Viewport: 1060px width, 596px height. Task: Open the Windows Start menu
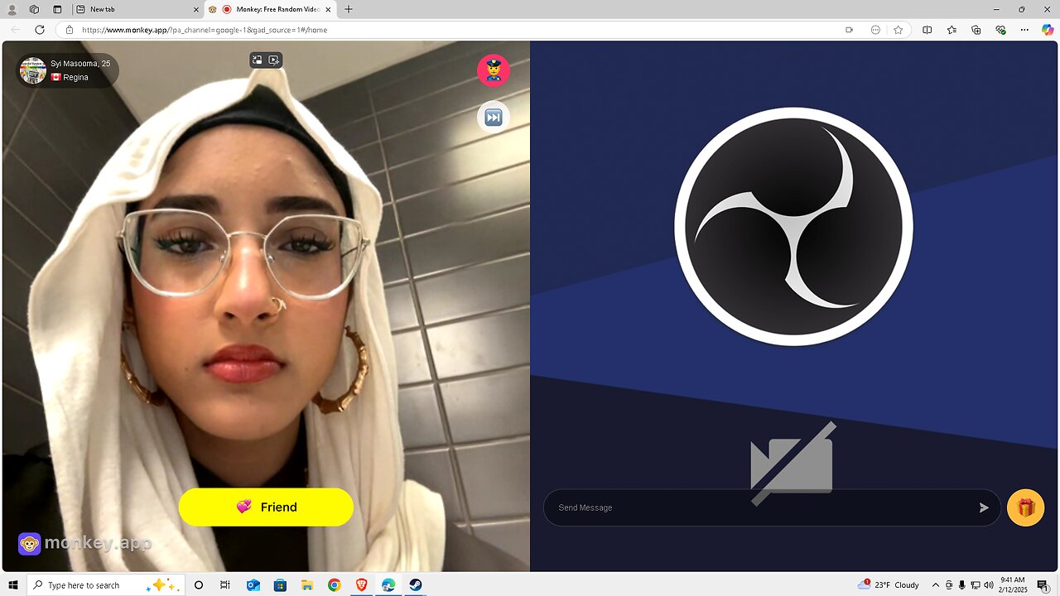[x=12, y=585]
